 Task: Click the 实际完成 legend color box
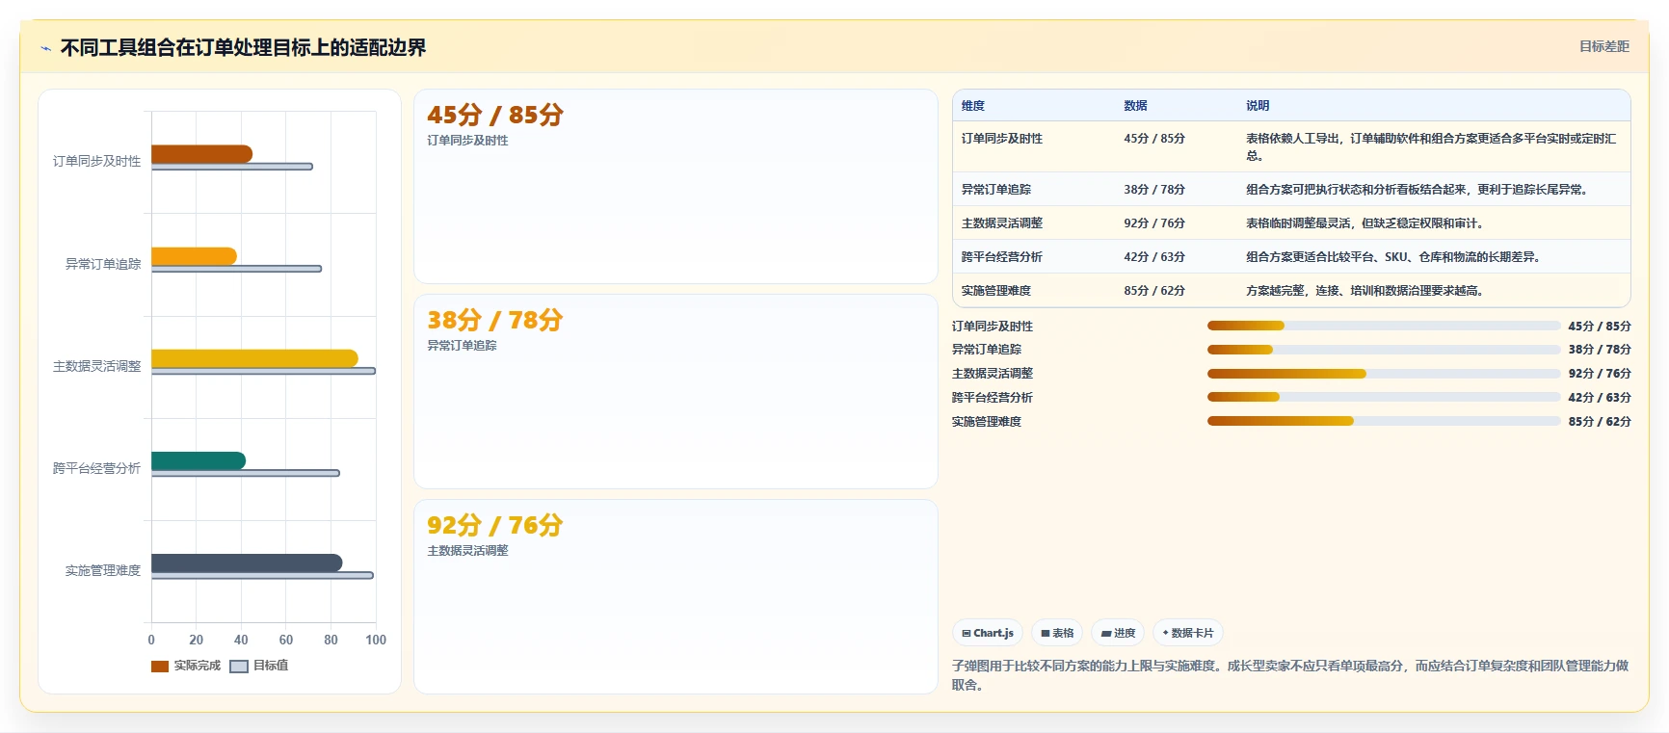pos(160,666)
